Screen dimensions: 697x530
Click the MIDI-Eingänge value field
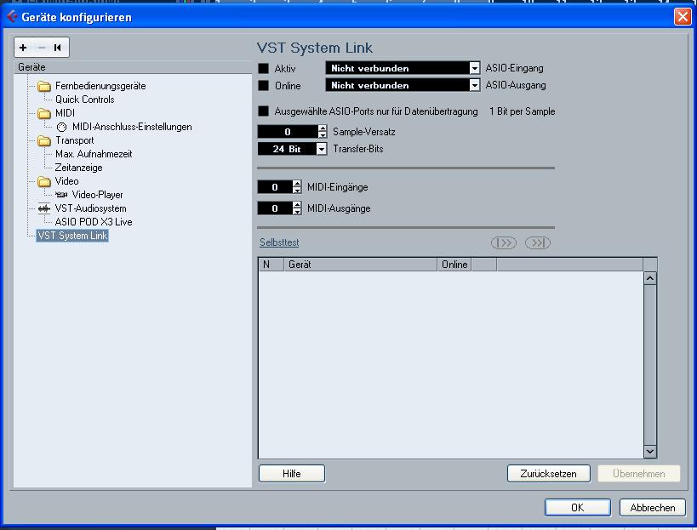(x=275, y=187)
